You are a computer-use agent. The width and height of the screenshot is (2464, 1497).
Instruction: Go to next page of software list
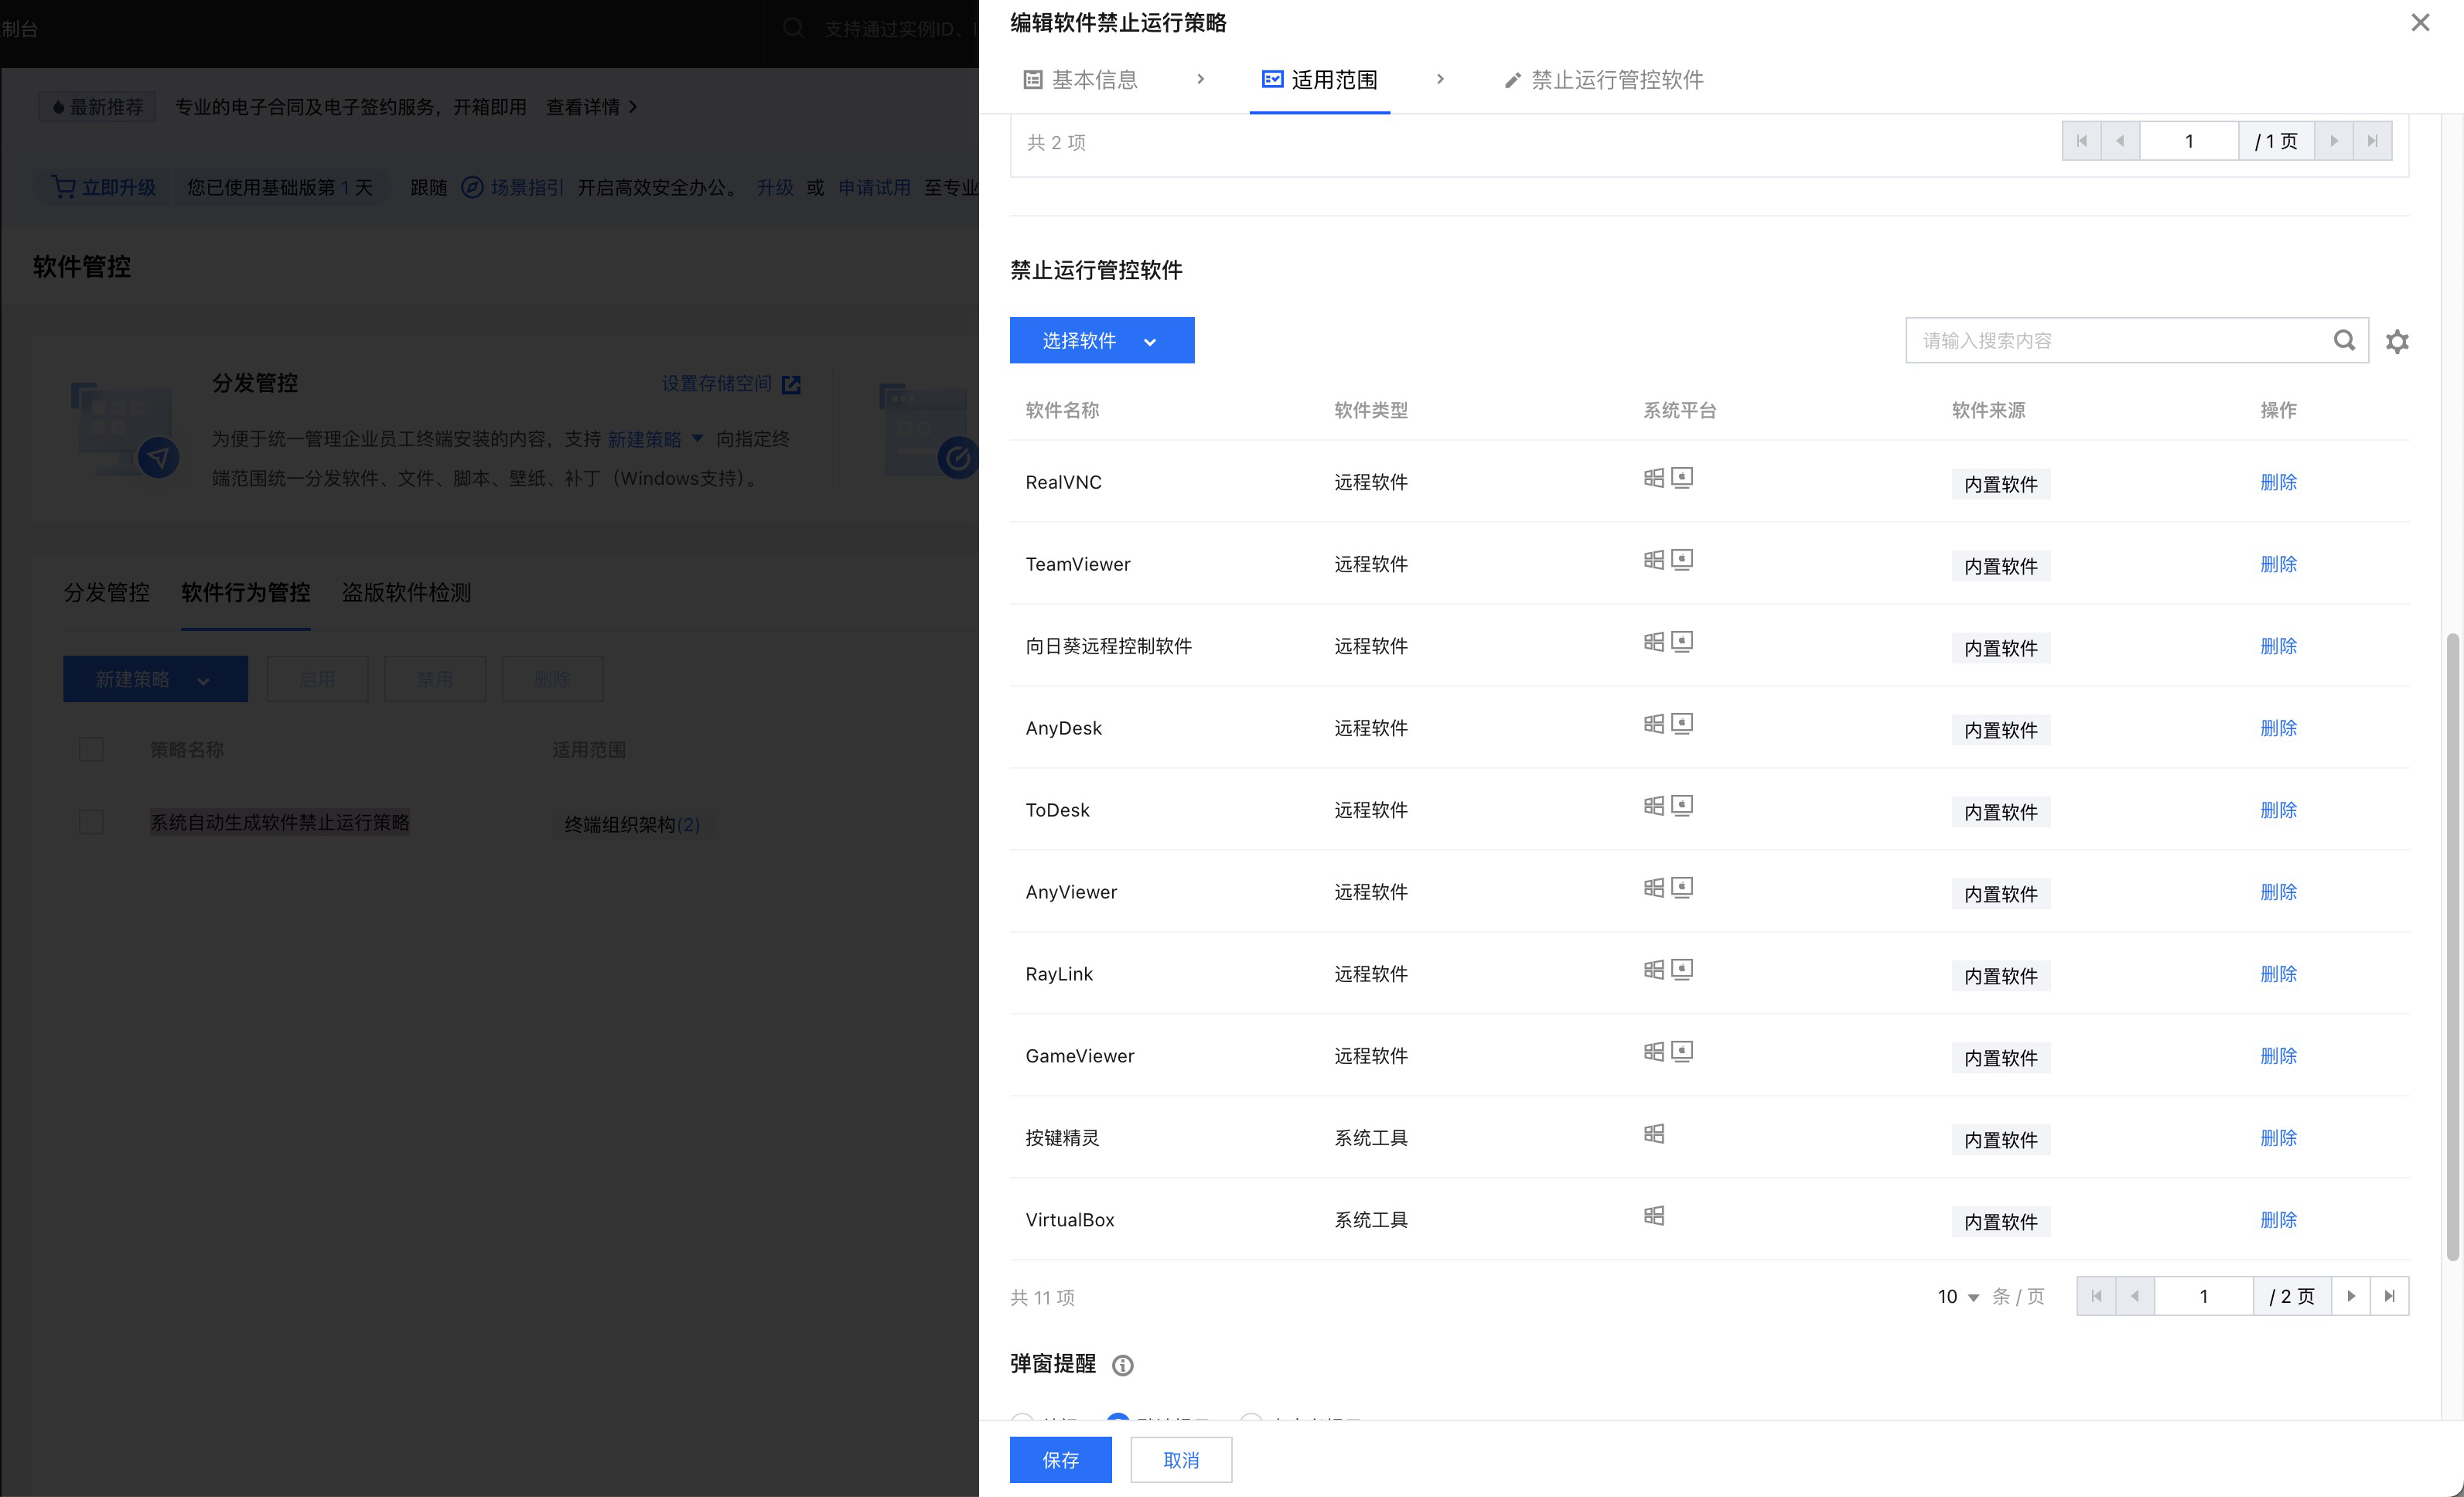click(x=2351, y=1296)
